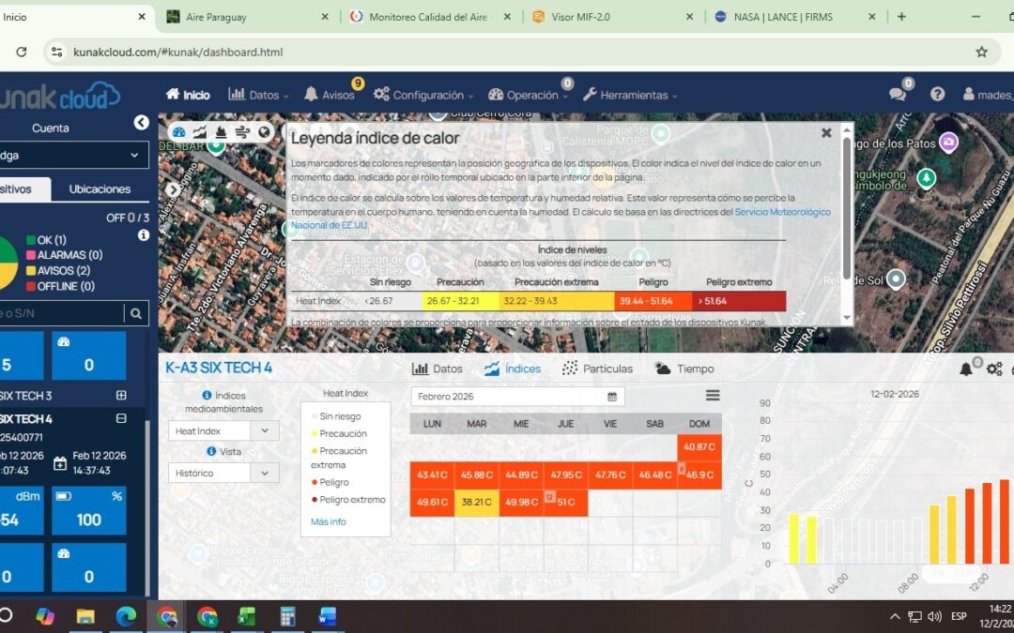The height and width of the screenshot is (633, 1014).
Task: Click the wind map layer icon
Action: [x=242, y=132]
